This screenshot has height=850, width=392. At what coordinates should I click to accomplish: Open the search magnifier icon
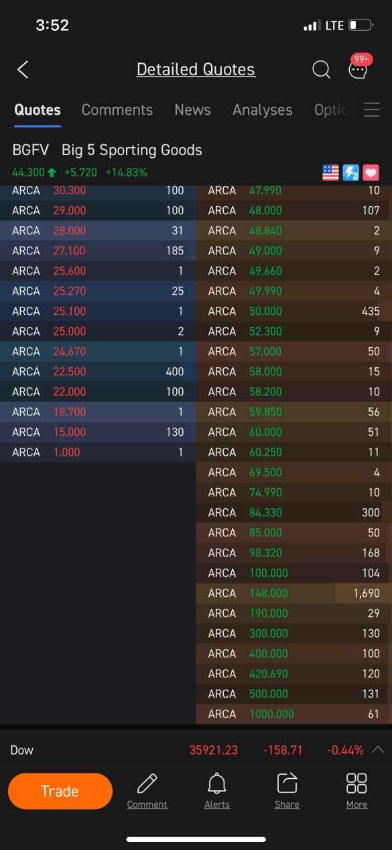322,69
